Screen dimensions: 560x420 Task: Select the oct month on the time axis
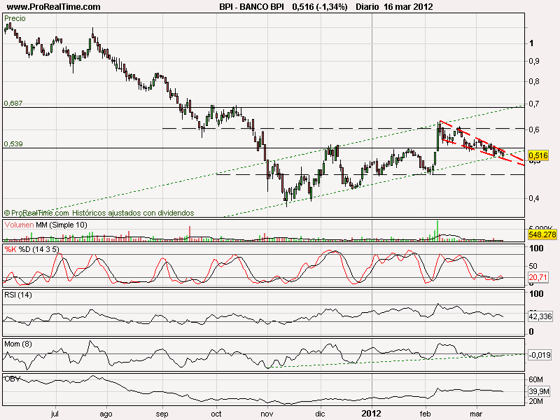click(216, 414)
